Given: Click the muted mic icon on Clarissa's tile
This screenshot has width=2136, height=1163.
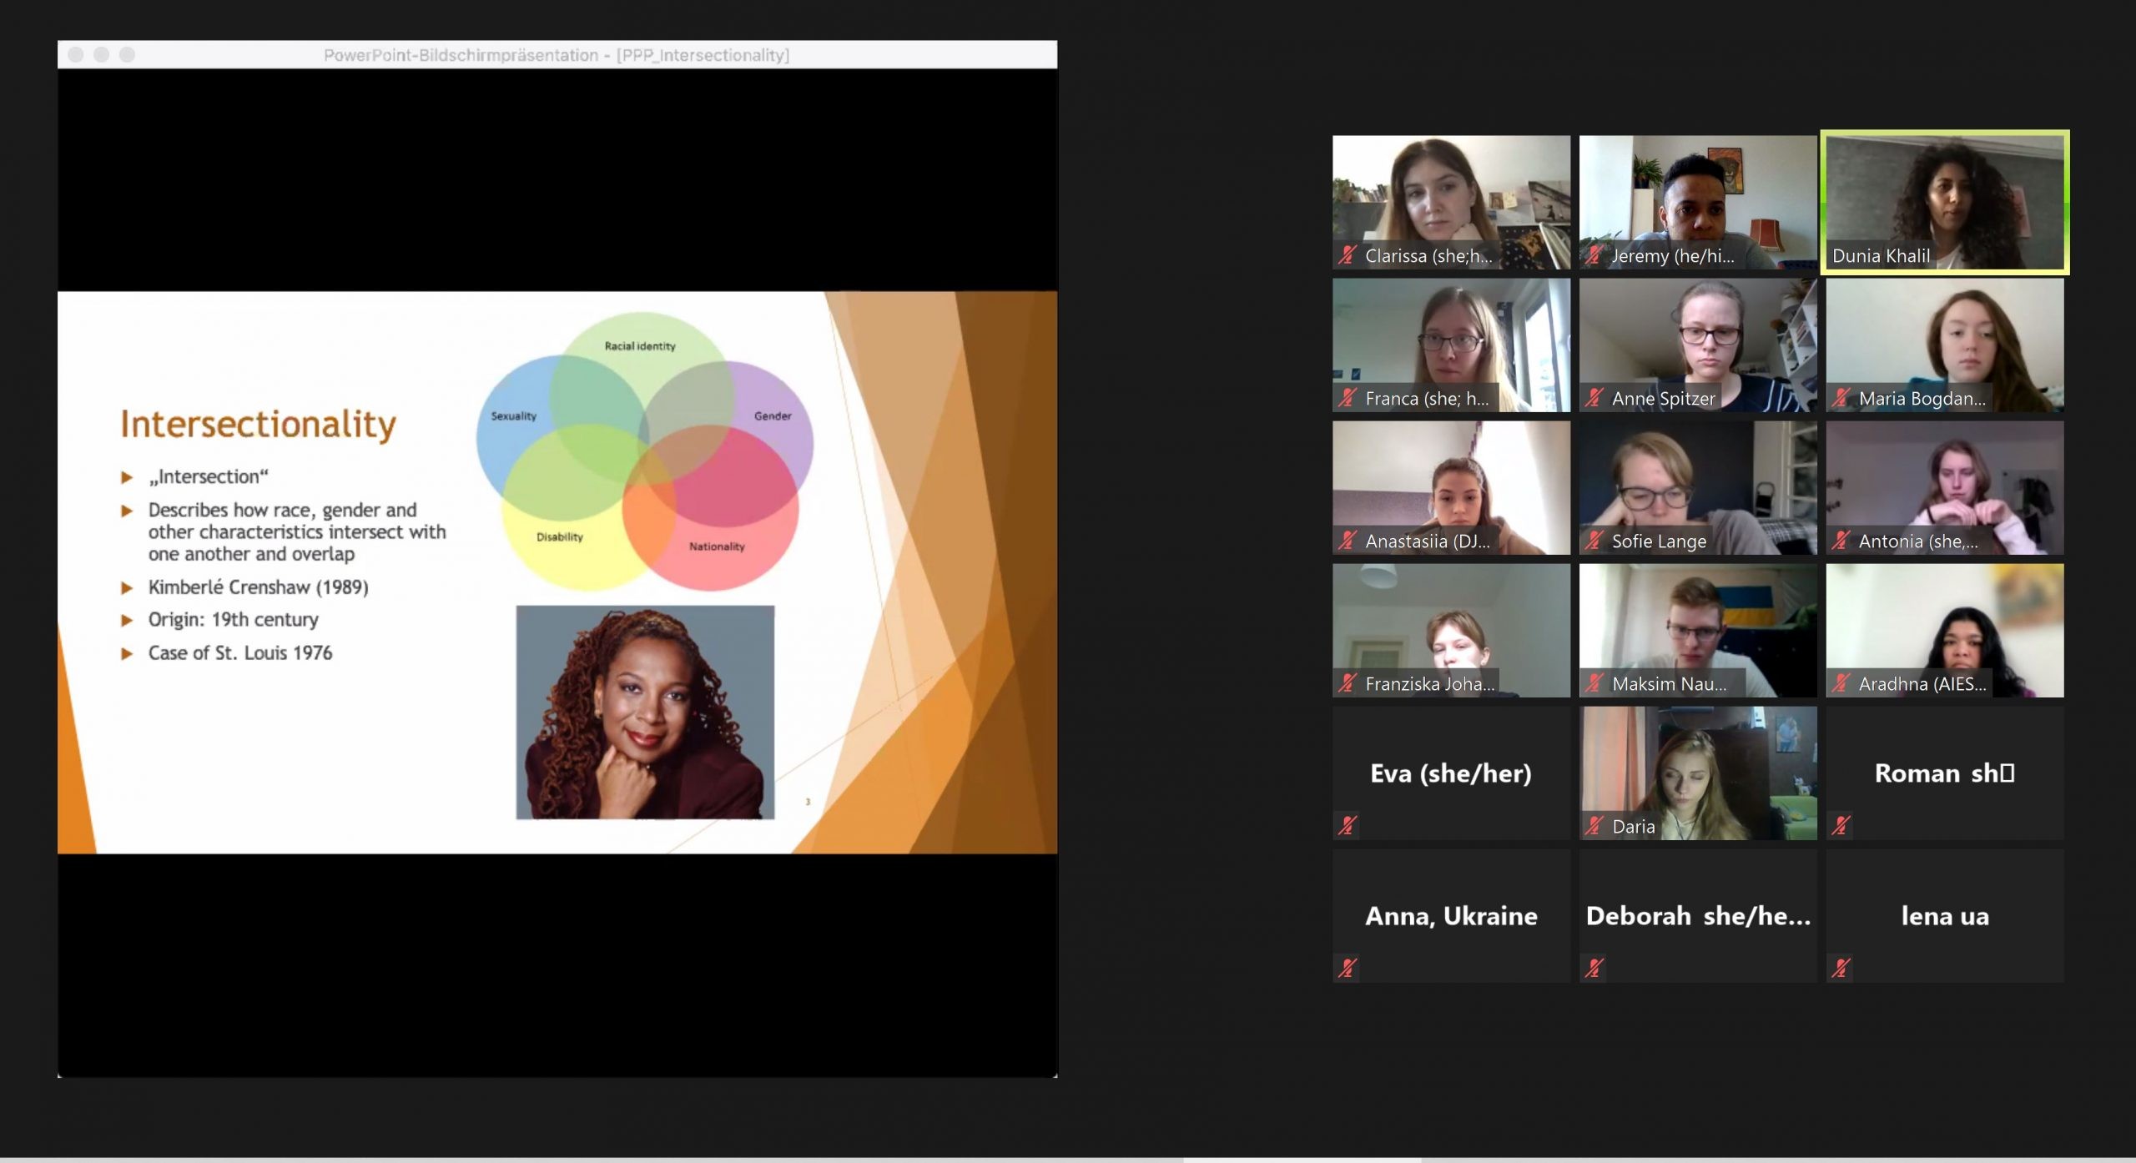Looking at the screenshot, I should pos(1348,255).
